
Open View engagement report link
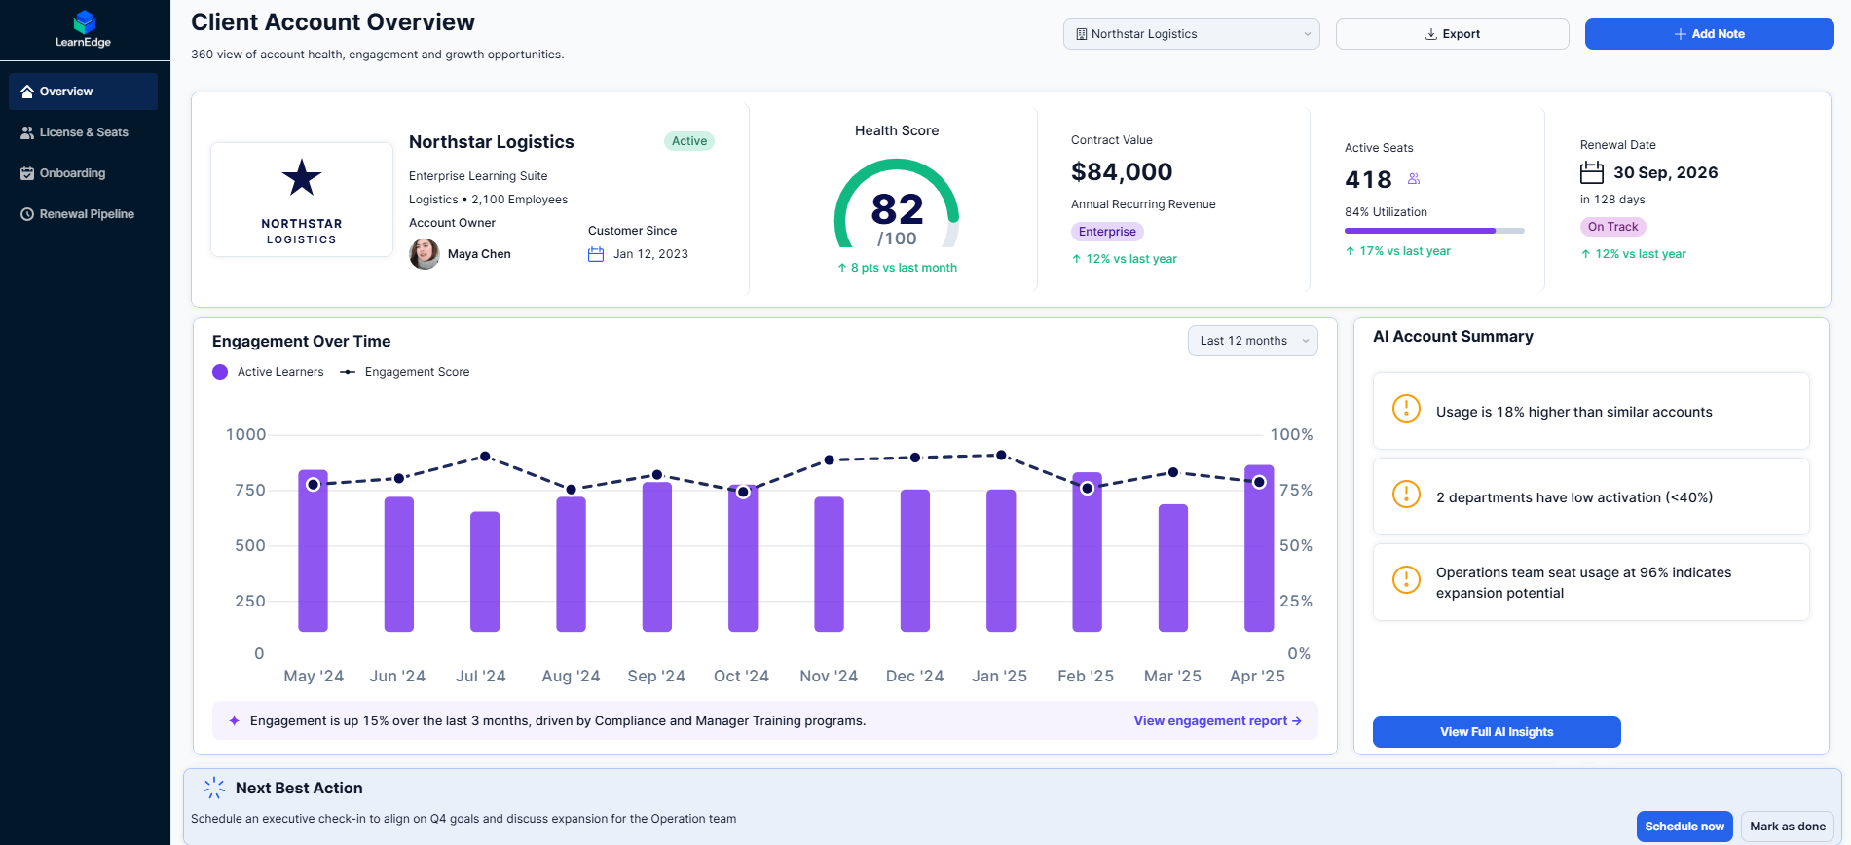1217,721
